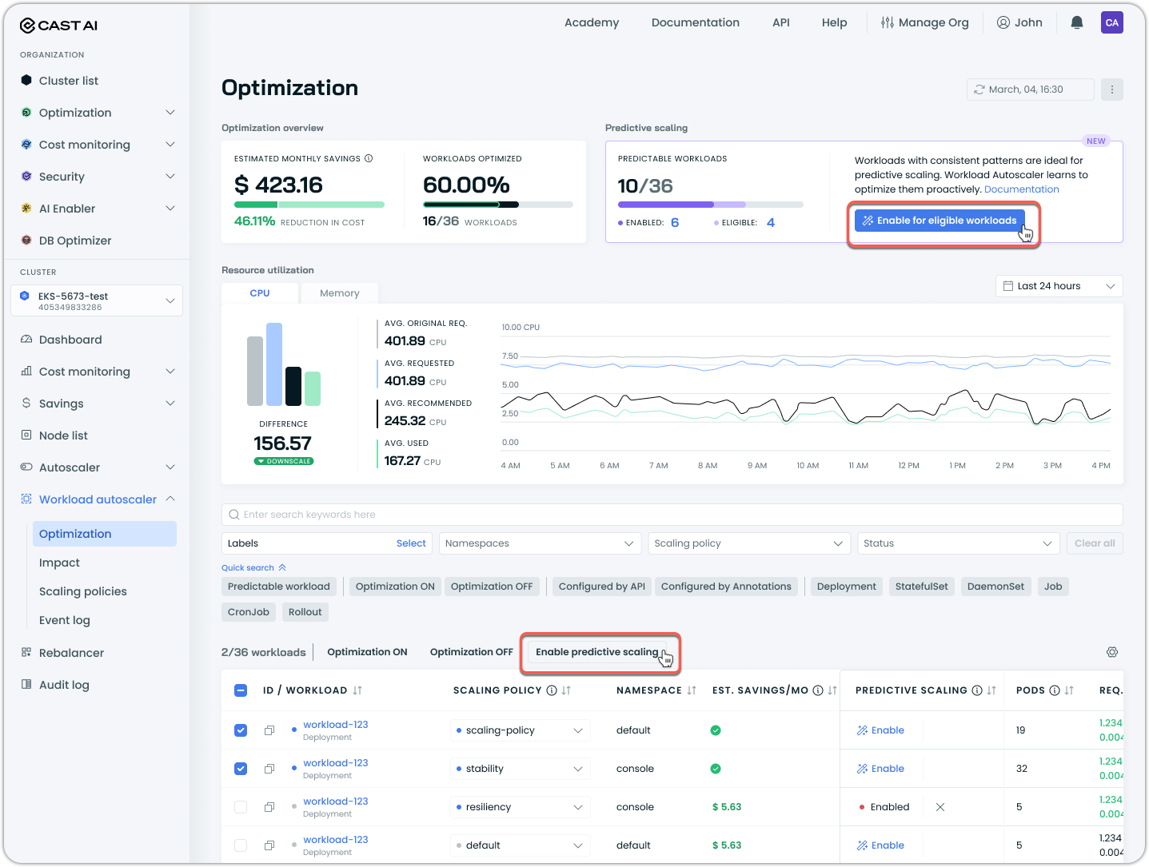The height and width of the screenshot is (867, 1149).
Task: Click the CA avatar icon
Action: point(1111,22)
